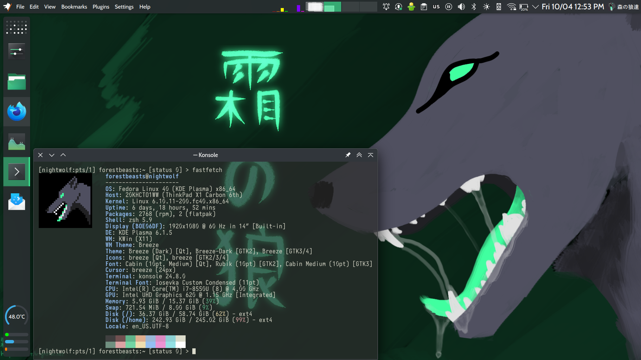Viewport: 641px width, 360px height.
Task: Open the blue envelope mail client icon
Action: tap(16, 202)
